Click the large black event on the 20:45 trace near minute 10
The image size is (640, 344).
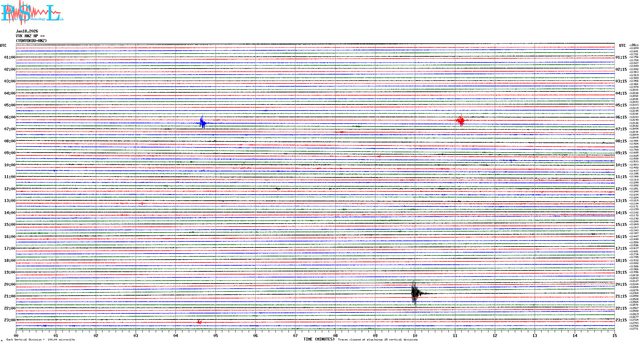pyautogui.click(x=415, y=293)
